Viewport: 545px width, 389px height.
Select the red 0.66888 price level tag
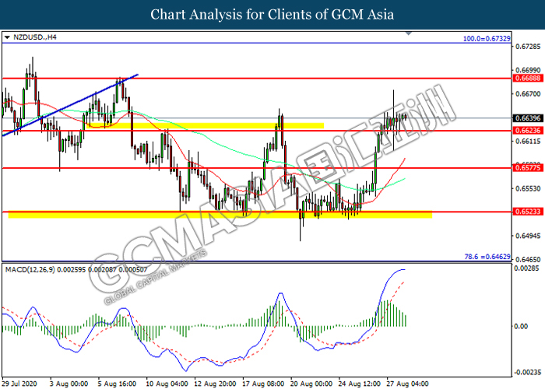[528, 78]
